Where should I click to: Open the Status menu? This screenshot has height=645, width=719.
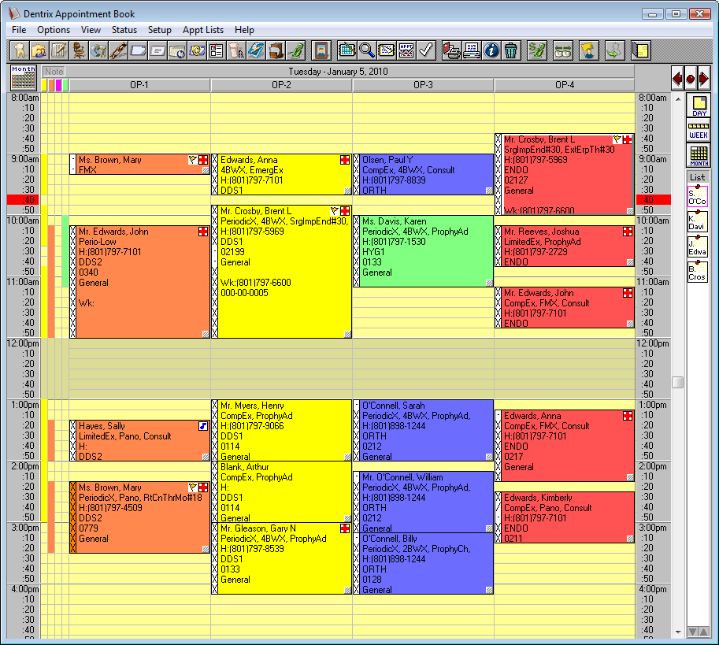click(124, 30)
